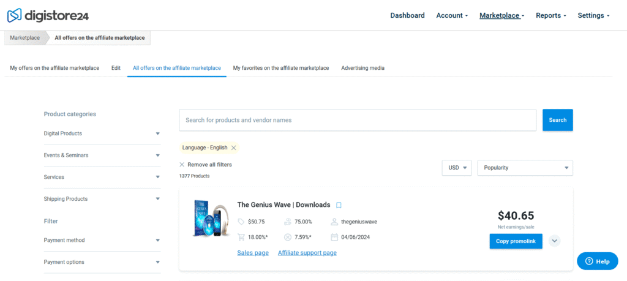Open the Affiliate support page link
The height and width of the screenshot is (281, 627).
click(x=307, y=253)
